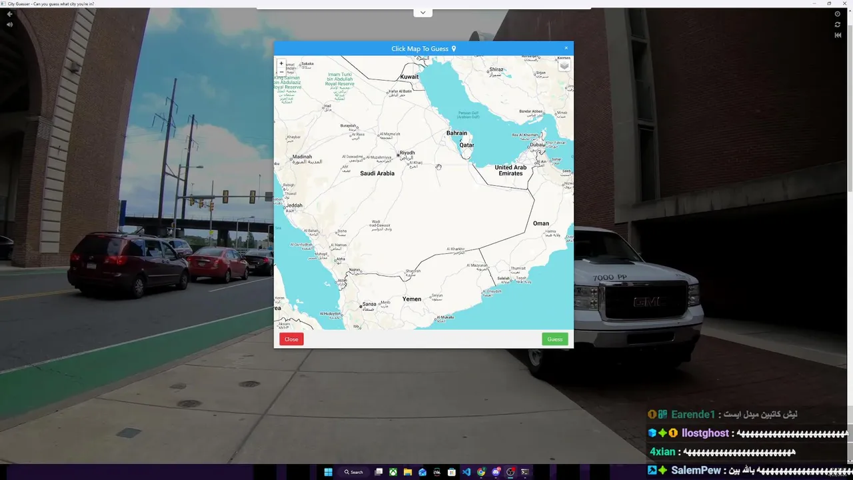This screenshot has height=480, width=853.
Task: Click SalemPew username in chat
Action: [x=696, y=471]
